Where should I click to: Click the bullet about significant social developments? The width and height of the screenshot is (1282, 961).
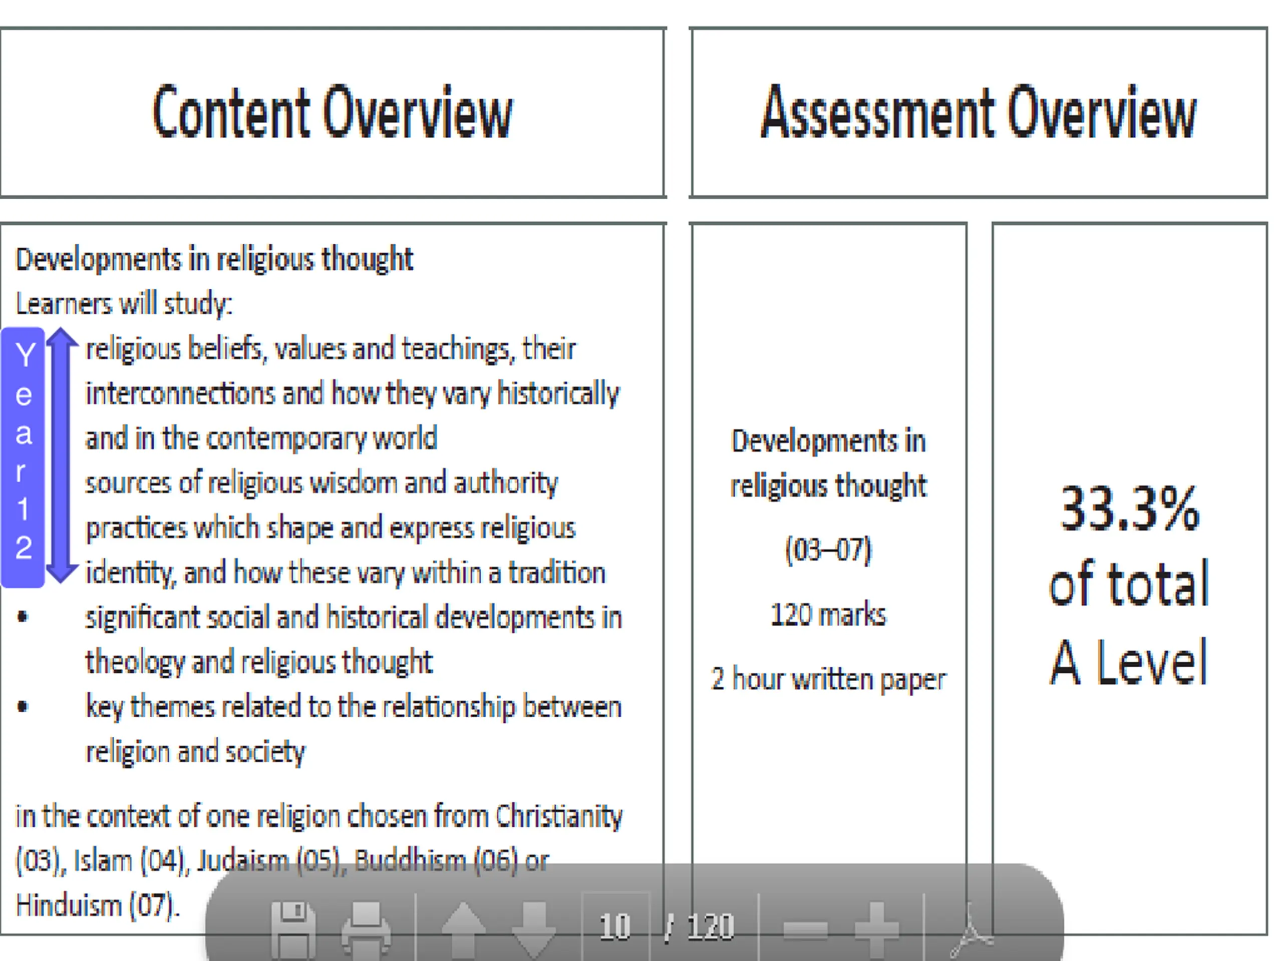pos(354,640)
